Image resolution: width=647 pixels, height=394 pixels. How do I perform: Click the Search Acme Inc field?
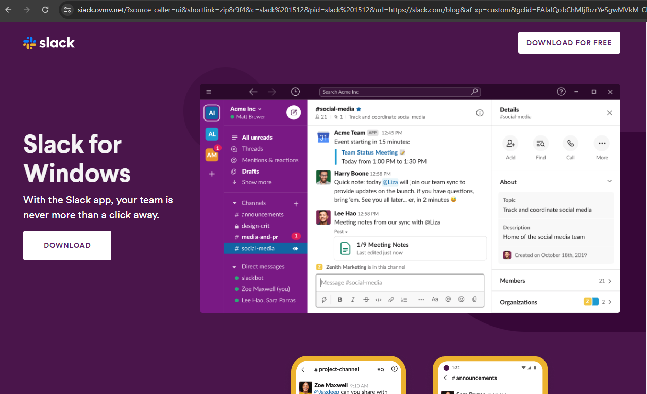pos(400,92)
